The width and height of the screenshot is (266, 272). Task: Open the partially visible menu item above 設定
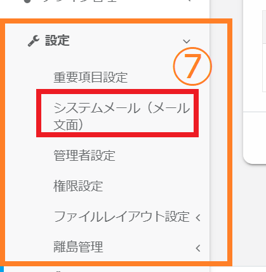(x=79, y=1)
